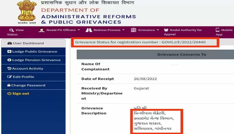This screenshot has height=134, width=234.
Task: Expand the Redress Process dropdown arrow
Action: click(123, 30)
